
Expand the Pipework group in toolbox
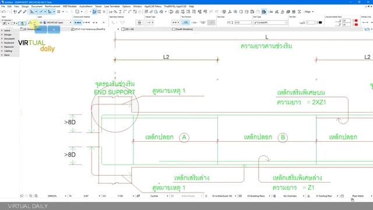(x=9, y=47)
